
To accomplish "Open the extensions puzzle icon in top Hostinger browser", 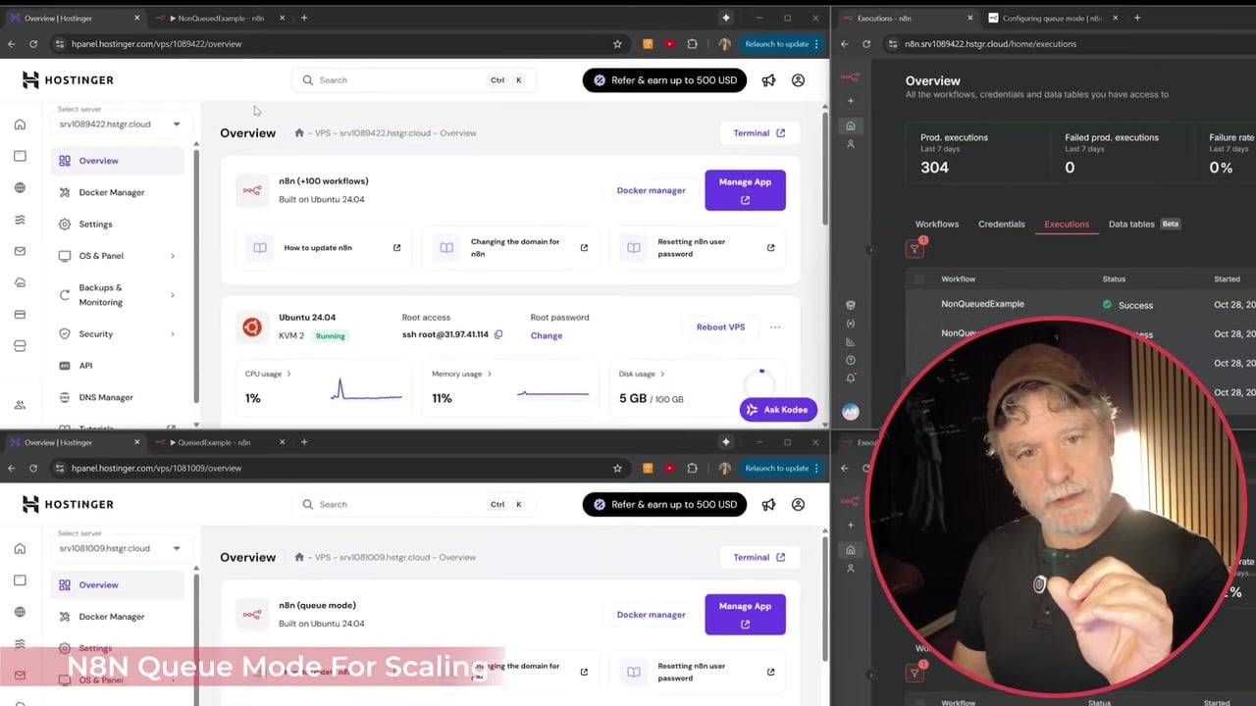I will 693,44.
